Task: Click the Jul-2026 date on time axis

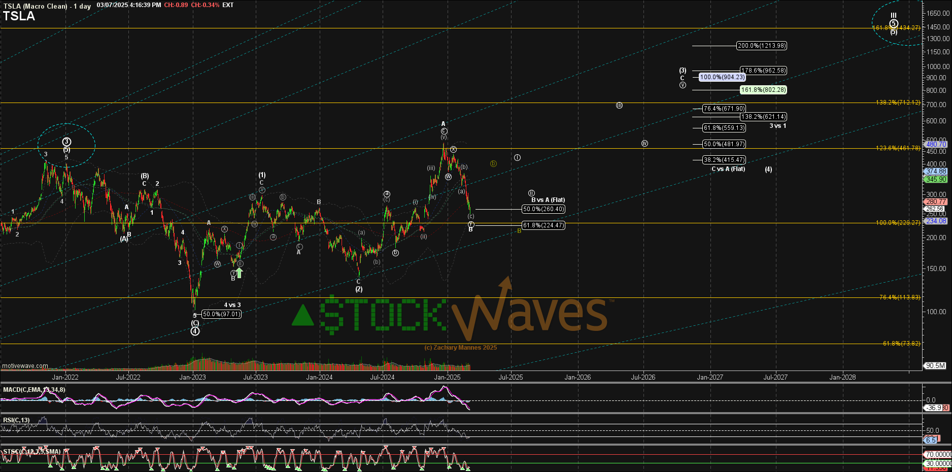Action: point(643,377)
